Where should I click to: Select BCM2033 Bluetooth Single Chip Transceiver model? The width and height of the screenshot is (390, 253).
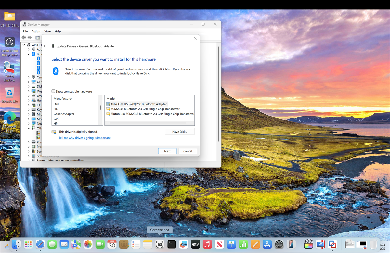(x=145, y=109)
